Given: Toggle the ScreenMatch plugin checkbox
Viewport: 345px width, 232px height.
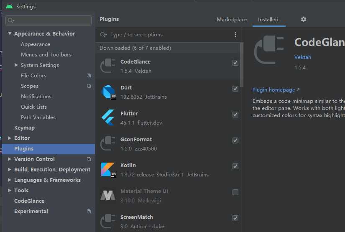Looking at the screenshot, I should tap(235, 218).
